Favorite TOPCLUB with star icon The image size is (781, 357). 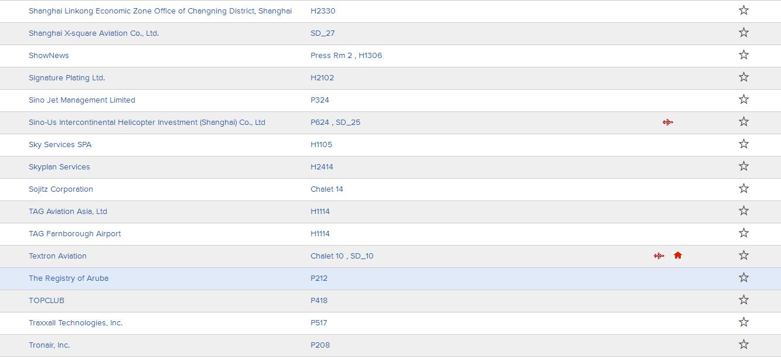744,300
